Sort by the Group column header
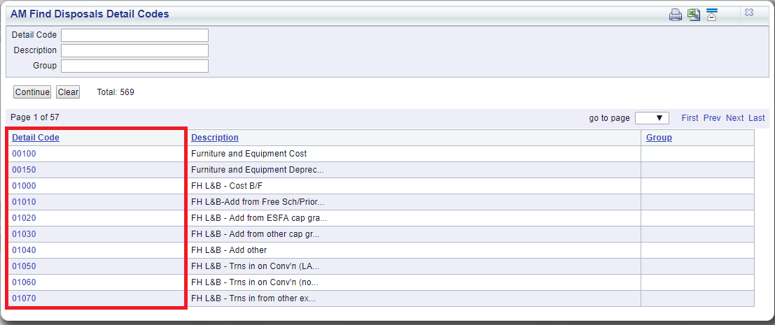This screenshot has width=775, height=325. [659, 138]
